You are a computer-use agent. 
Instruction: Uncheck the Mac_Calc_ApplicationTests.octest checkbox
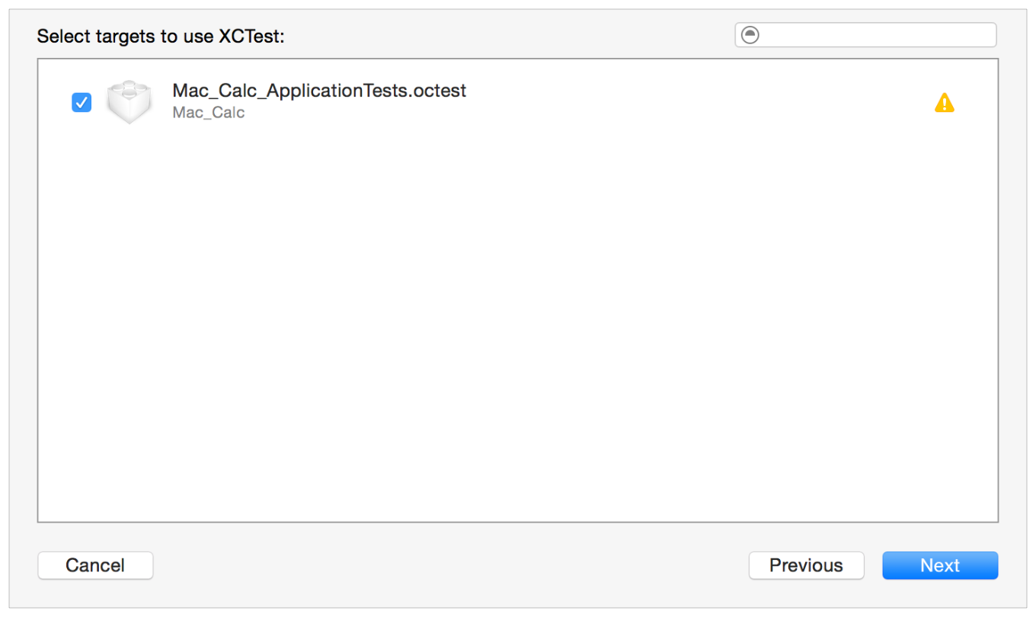[x=82, y=102]
